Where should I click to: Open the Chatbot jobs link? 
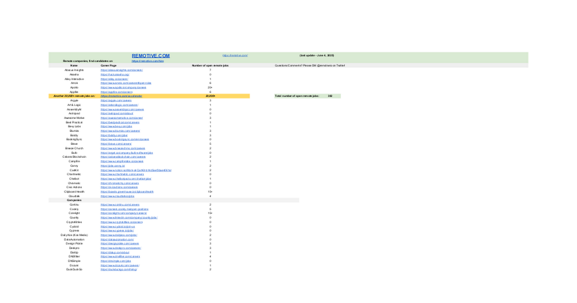125,178
